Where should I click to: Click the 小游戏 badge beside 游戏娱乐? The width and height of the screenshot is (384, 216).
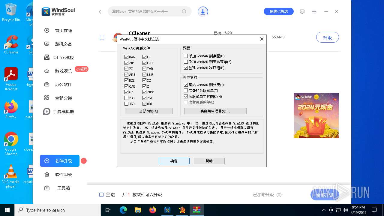(x=82, y=69)
